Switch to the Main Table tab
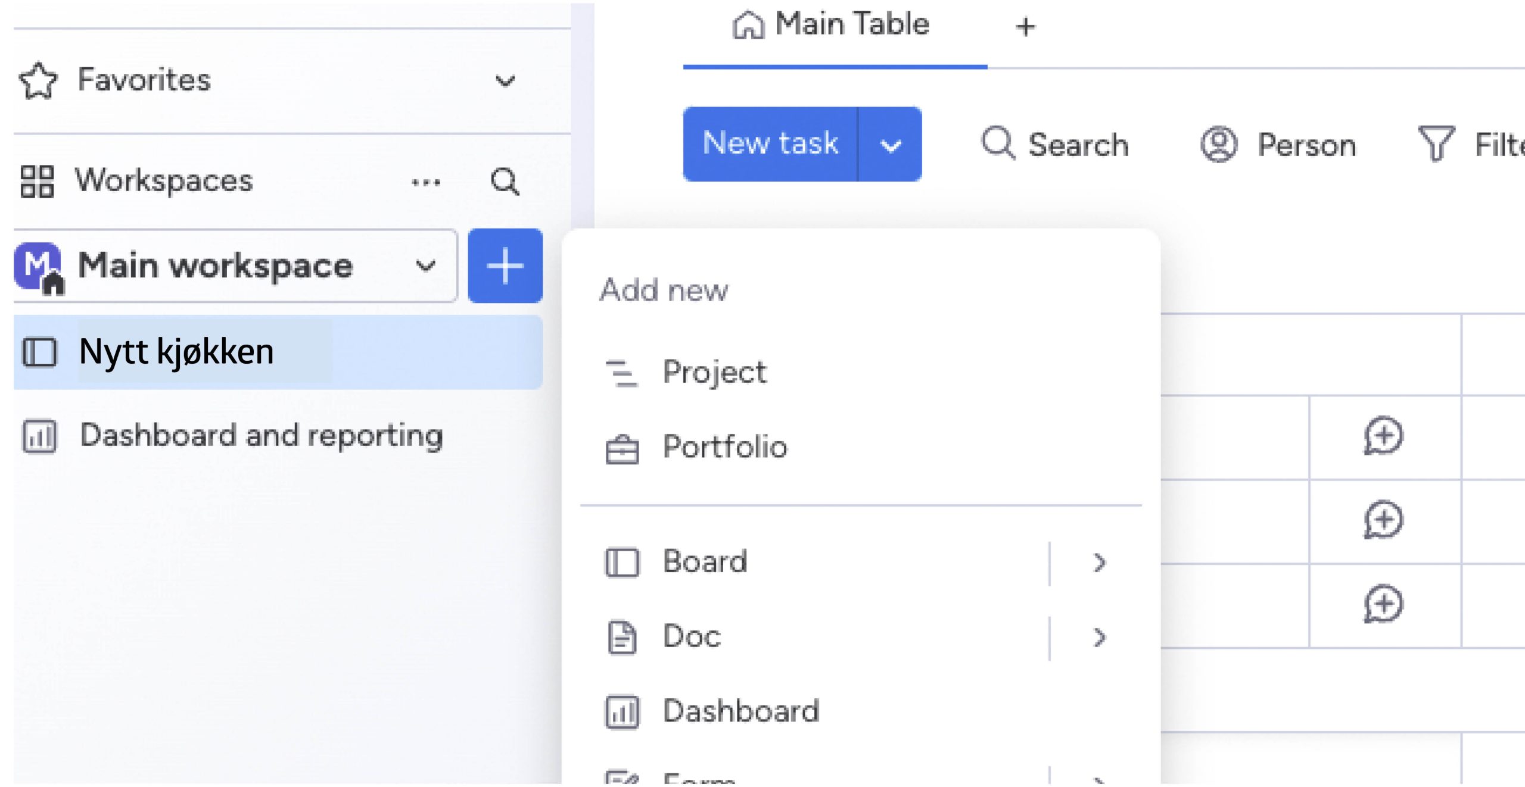1525x787 pixels. click(832, 26)
